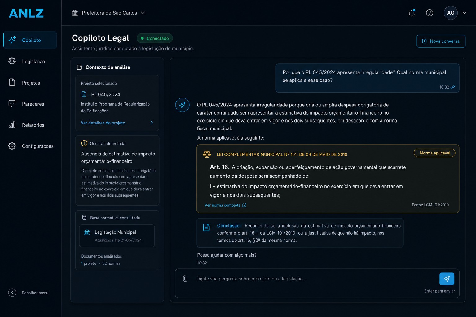Click the ANLZ logo

[x=26, y=13]
